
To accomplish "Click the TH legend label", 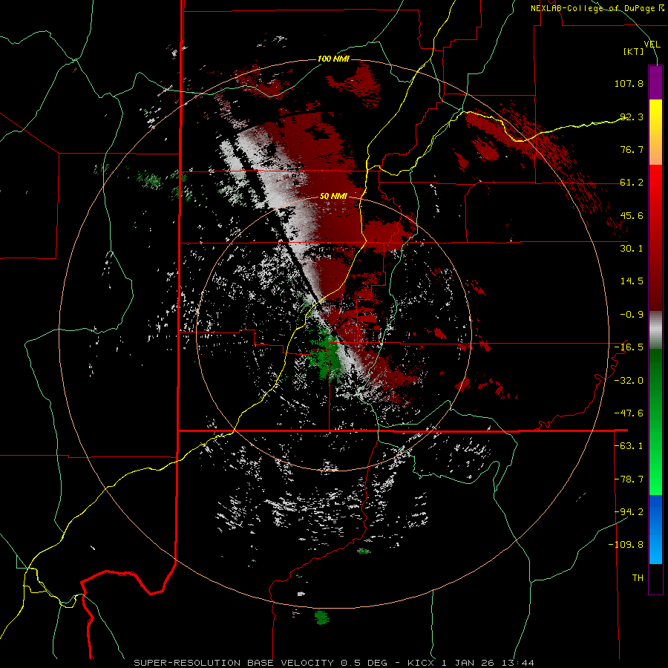I will (638, 578).
